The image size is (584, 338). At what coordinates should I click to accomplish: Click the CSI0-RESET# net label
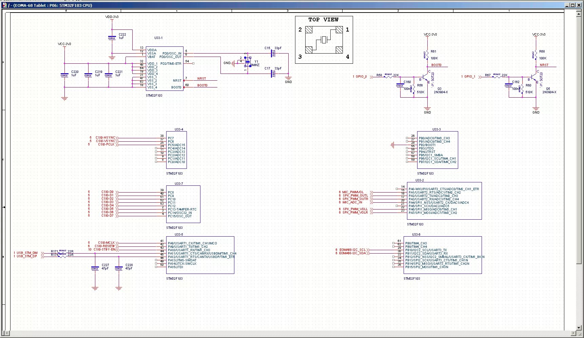click(105, 246)
